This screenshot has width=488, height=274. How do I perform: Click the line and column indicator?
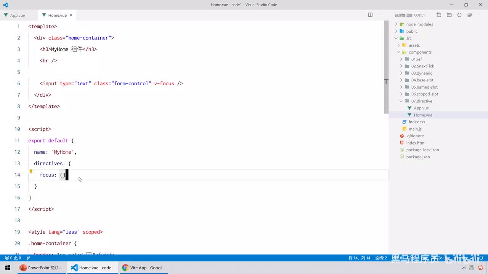359,258
